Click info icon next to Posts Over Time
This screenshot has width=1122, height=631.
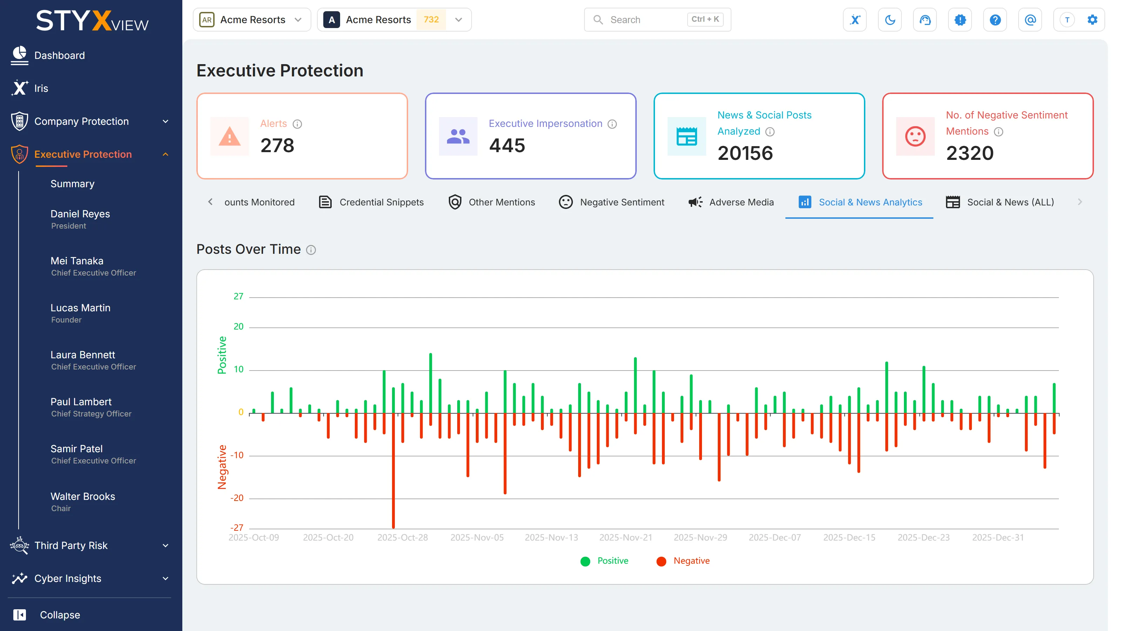click(x=311, y=250)
